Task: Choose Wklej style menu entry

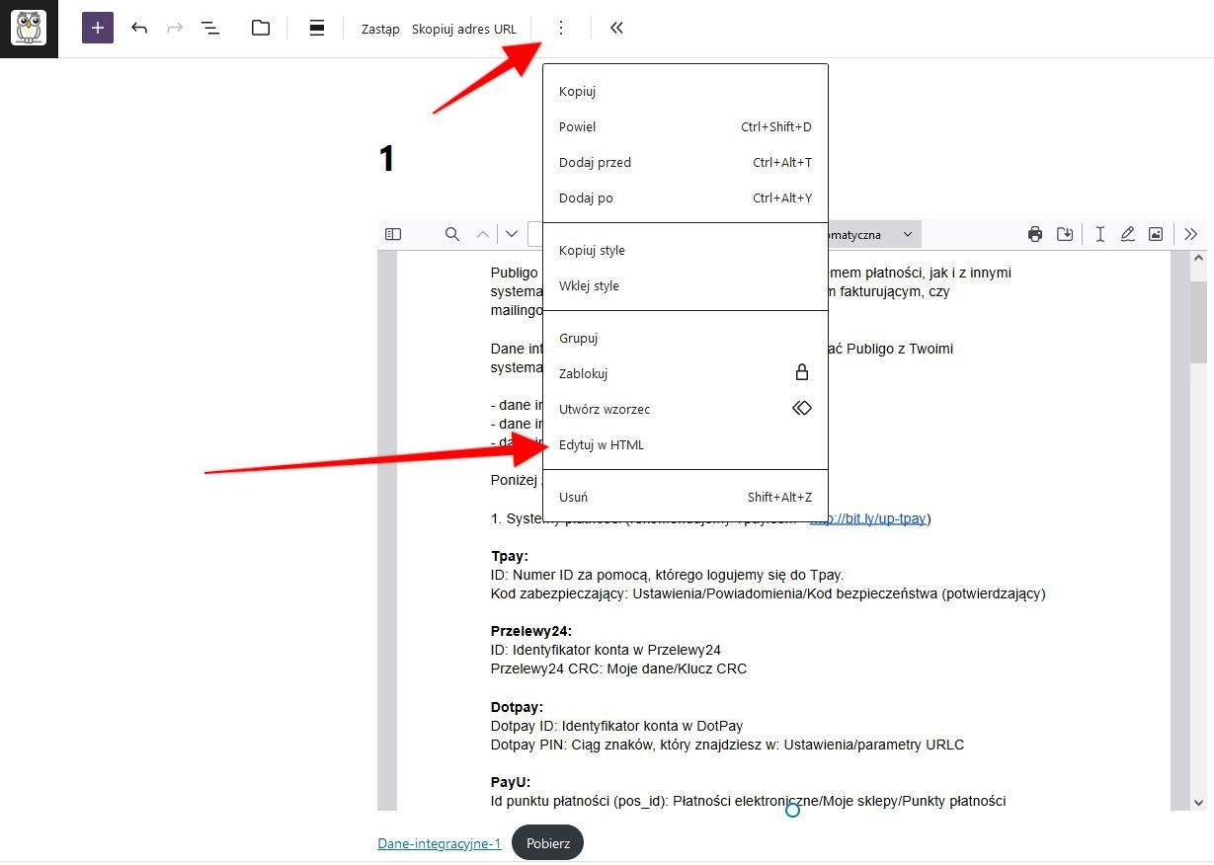Action: point(686,285)
